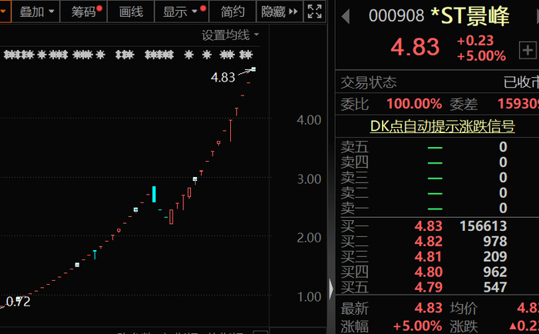This screenshot has height=334, width=539.
Task: Open the 筹码 chip distribution view
Action: [84, 12]
